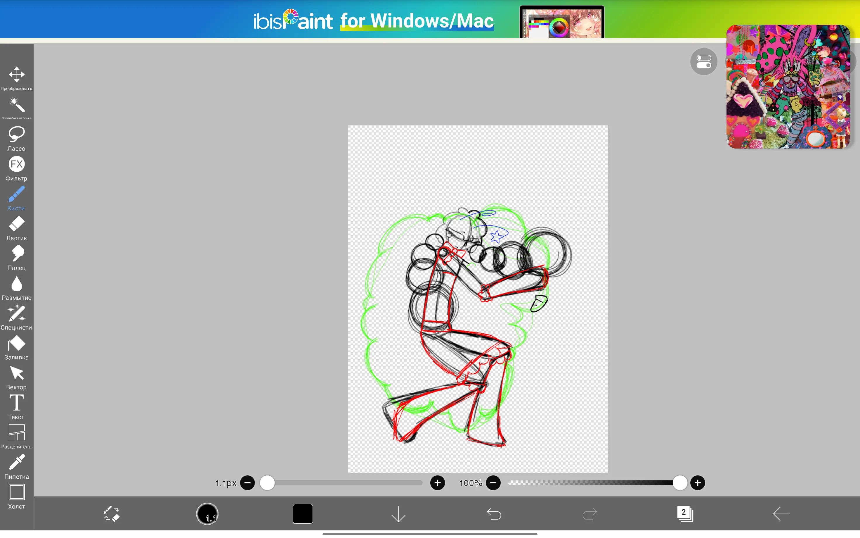Increase brush size with plus button
This screenshot has height=538, width=860.
(438, 483)
